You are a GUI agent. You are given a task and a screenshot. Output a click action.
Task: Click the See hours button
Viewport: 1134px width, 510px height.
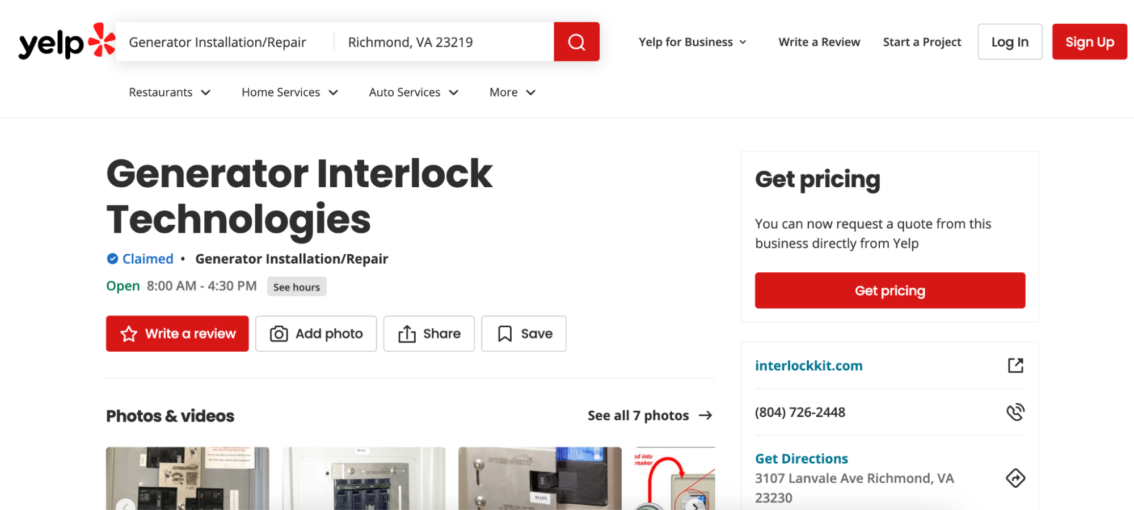tap(297, 287)
